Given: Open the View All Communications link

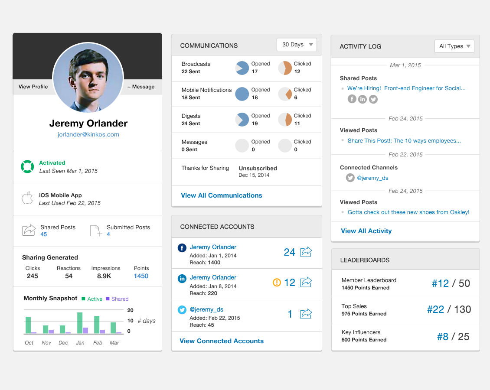Looking at the screenshot, I should [x=222, y=195].
